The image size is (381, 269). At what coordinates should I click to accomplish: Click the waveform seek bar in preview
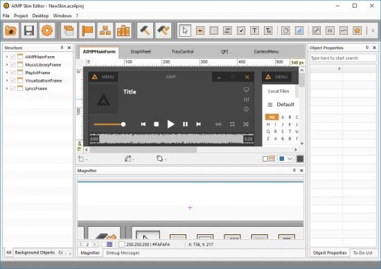[171, 139]
